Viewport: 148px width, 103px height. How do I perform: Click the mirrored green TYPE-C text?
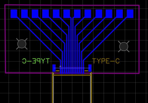(36, 61)
